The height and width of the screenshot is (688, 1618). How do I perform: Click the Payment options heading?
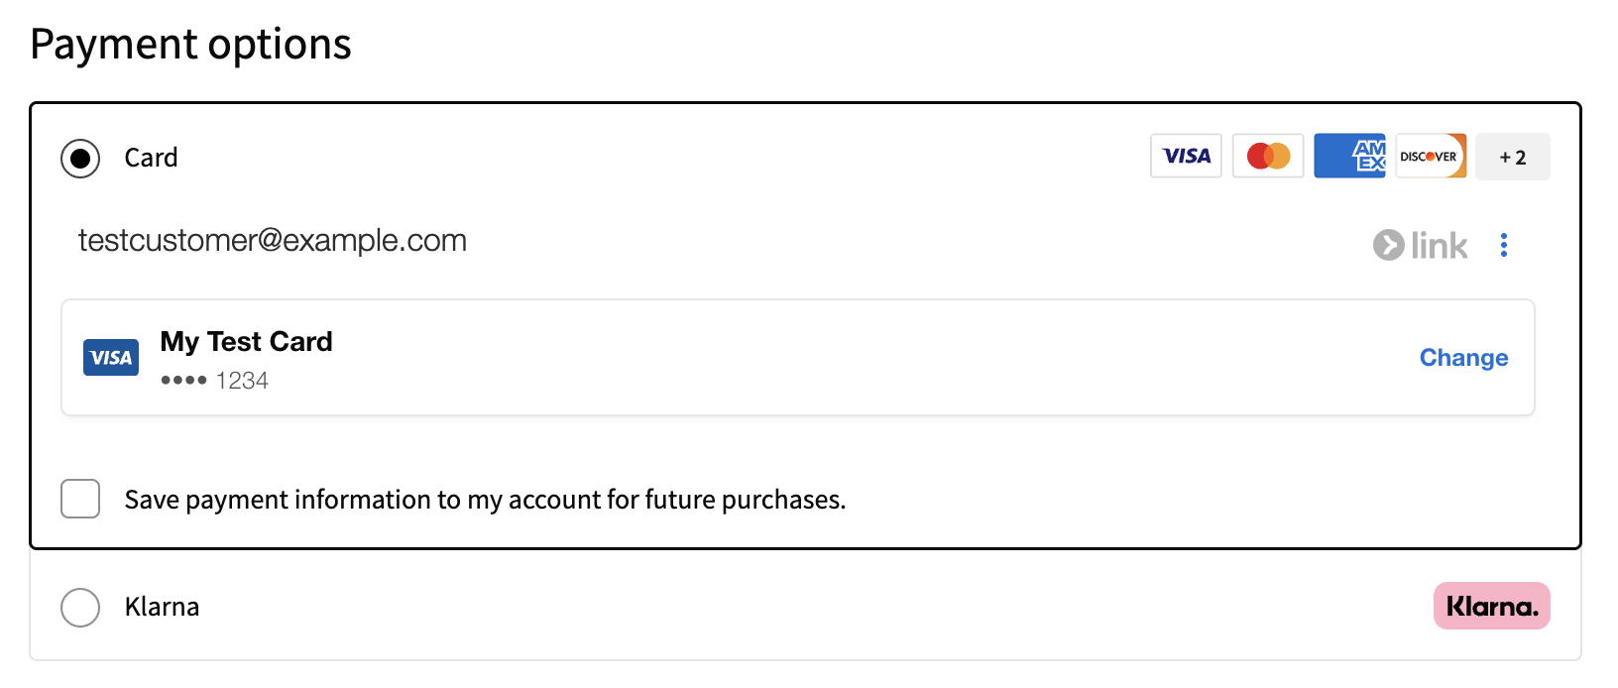[x=190, y=45]
